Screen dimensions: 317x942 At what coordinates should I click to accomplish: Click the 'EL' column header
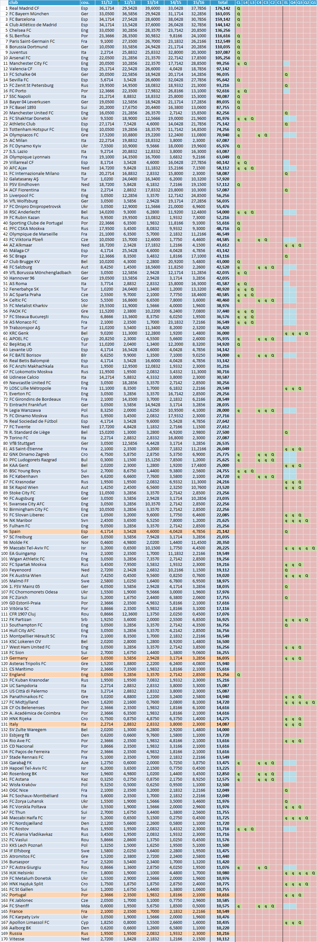[x=286, y=3]
